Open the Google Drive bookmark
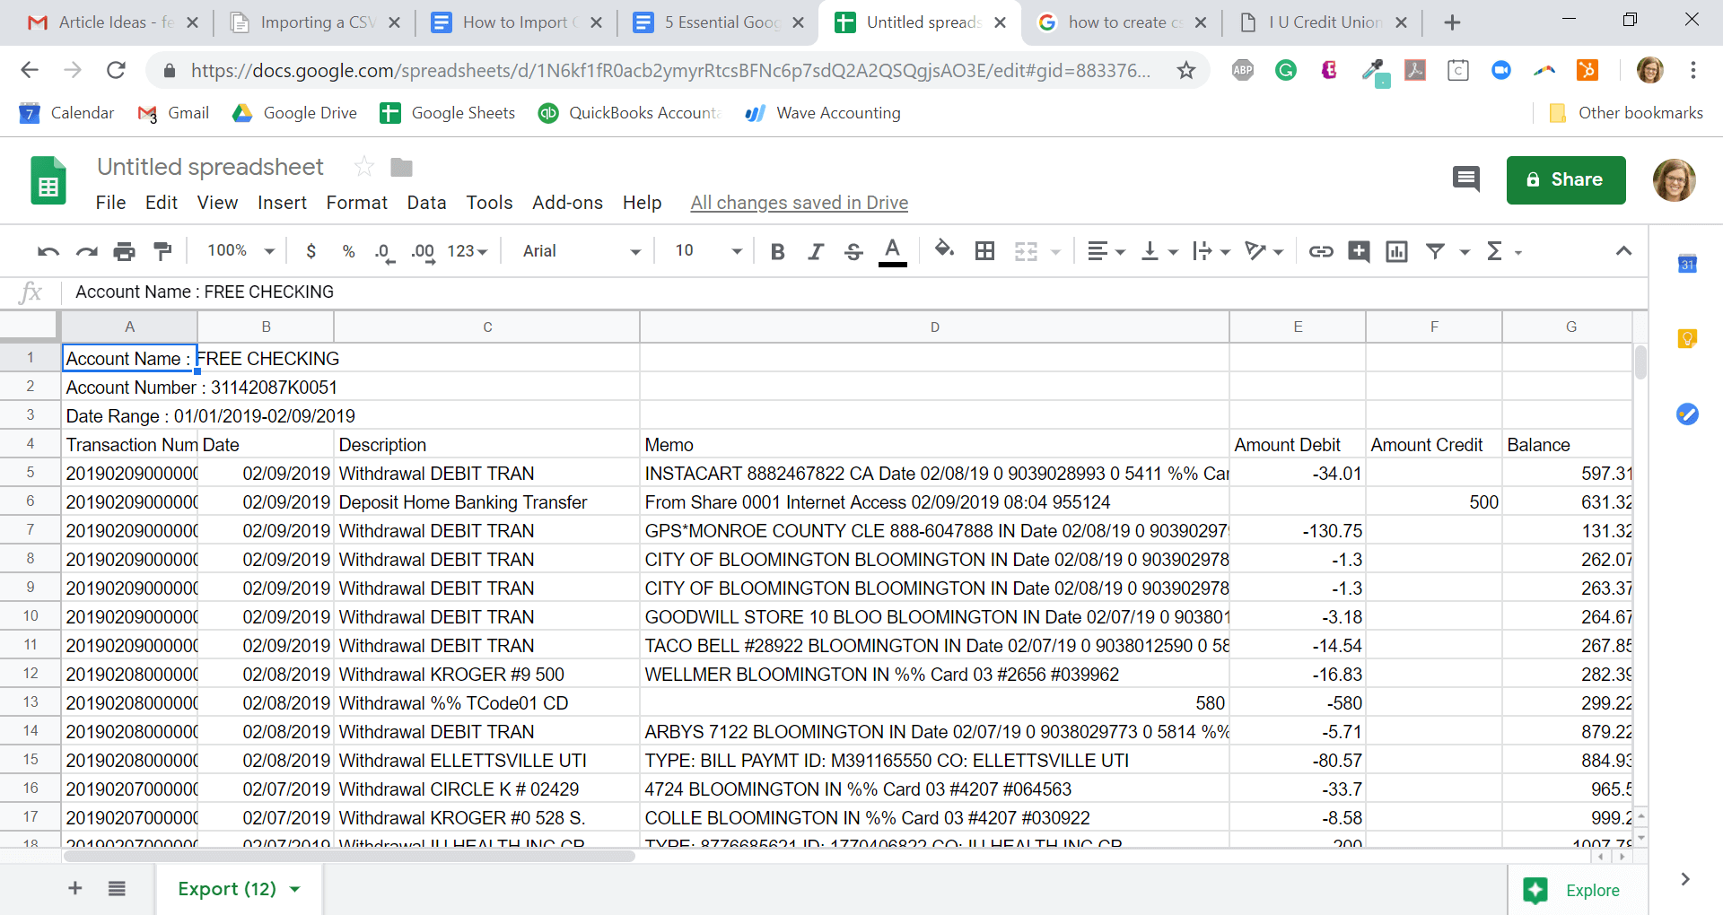The image size is (1723, 915). click(294, 113)
